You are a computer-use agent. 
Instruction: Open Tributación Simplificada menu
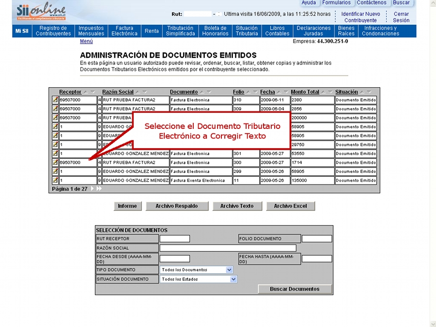[x=181, y=31]
